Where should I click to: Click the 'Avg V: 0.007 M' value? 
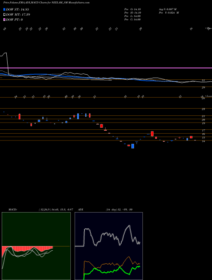point(168,9)
